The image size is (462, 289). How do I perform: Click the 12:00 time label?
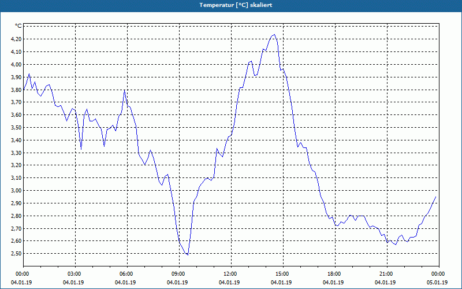229,274
